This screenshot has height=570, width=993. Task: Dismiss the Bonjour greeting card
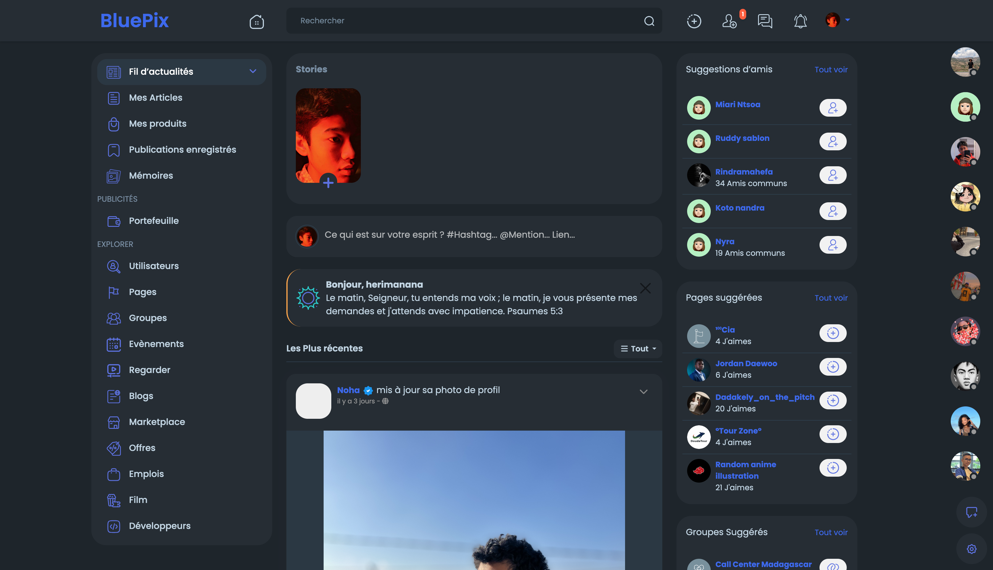point(645,288)
